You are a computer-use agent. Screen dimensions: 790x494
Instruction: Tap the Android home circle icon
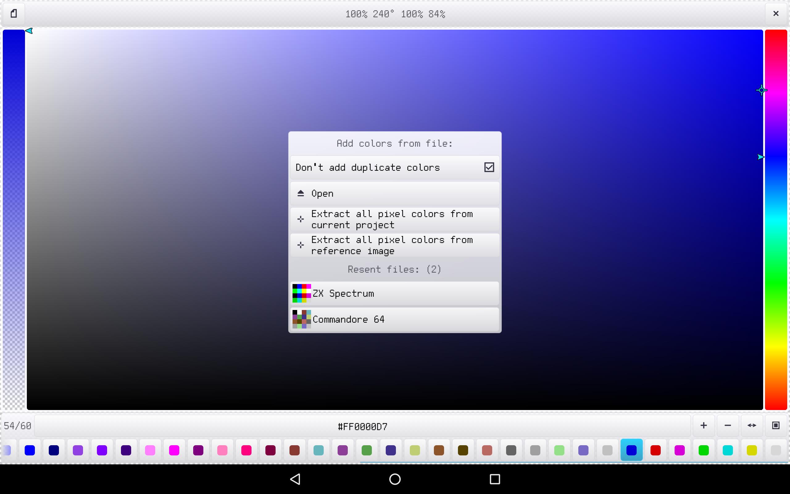click(x=395, y=479)
